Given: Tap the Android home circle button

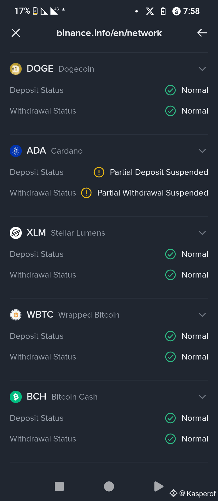Looking at the screenshot, I should click(109, 486).
